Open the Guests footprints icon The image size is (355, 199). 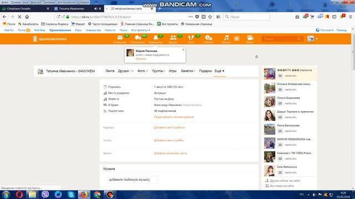[x=191, y=38]
